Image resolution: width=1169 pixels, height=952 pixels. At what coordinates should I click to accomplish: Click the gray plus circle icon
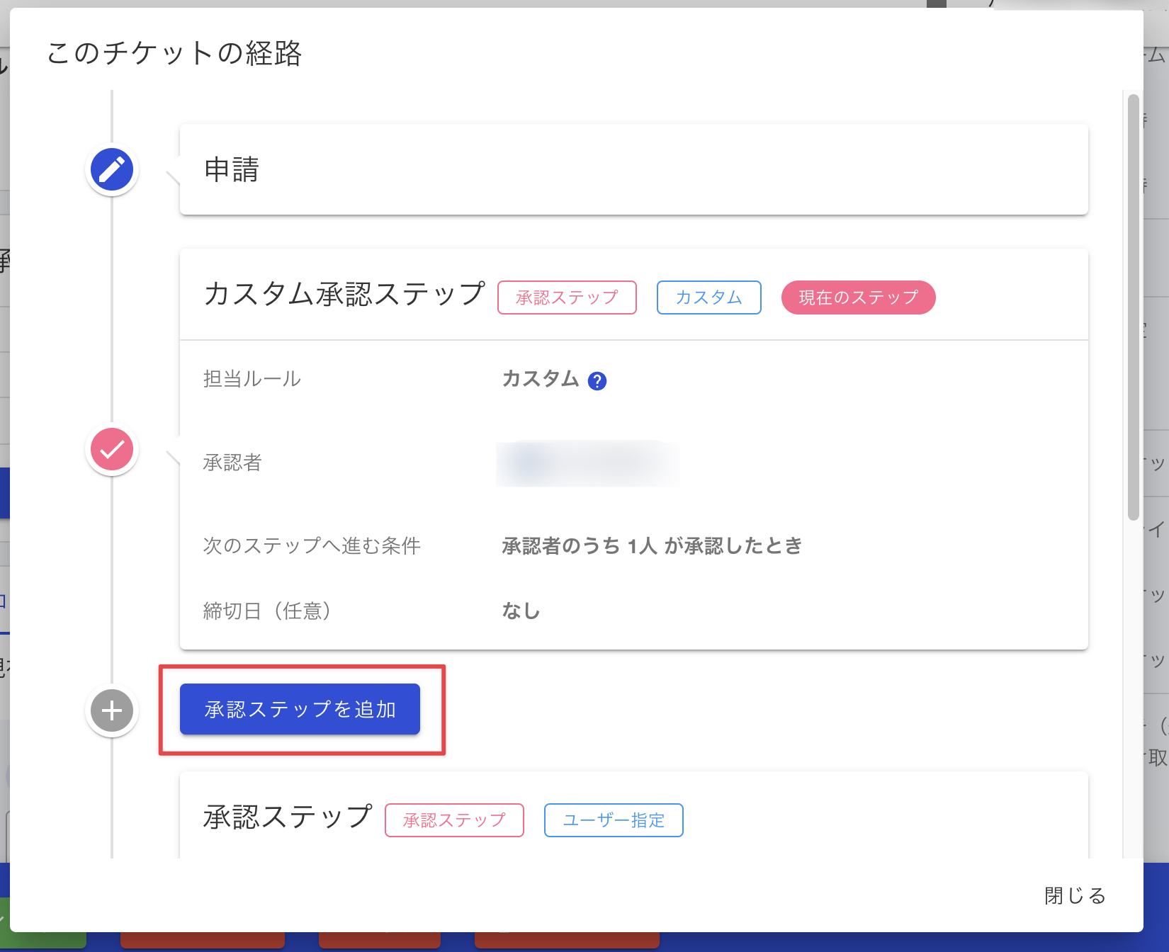click(112, 710)
